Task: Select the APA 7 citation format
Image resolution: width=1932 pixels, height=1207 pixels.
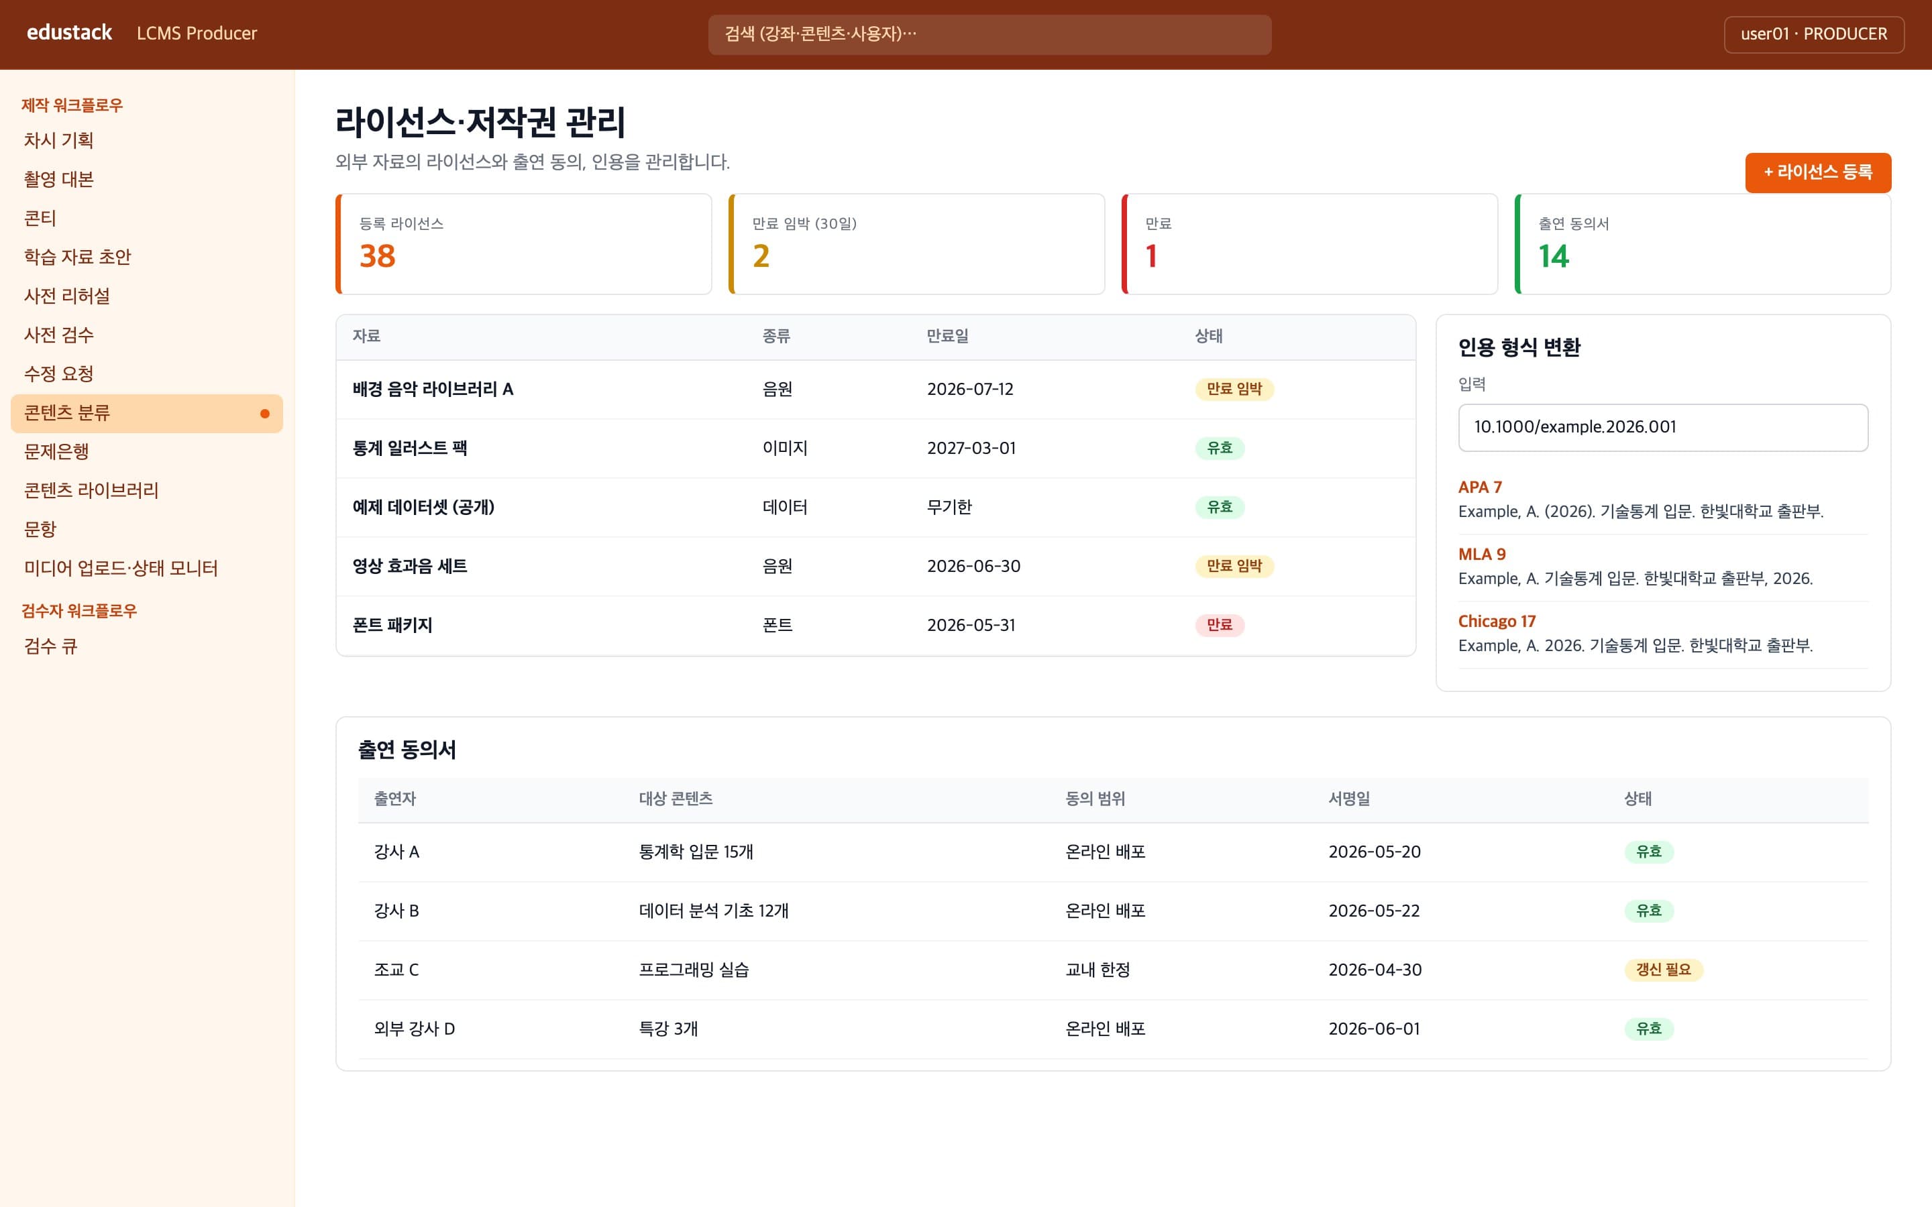Action: pos(1479,487)
